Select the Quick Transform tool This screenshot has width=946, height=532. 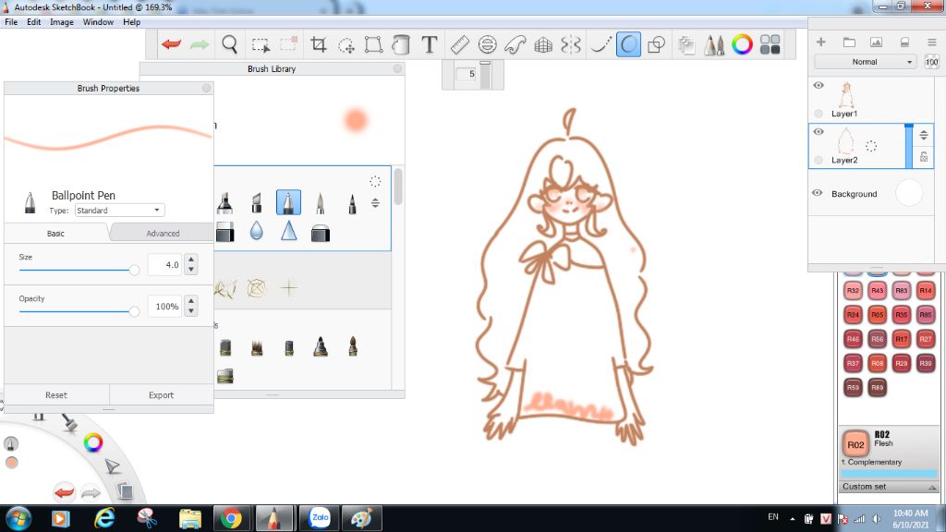tap(346, 44)
